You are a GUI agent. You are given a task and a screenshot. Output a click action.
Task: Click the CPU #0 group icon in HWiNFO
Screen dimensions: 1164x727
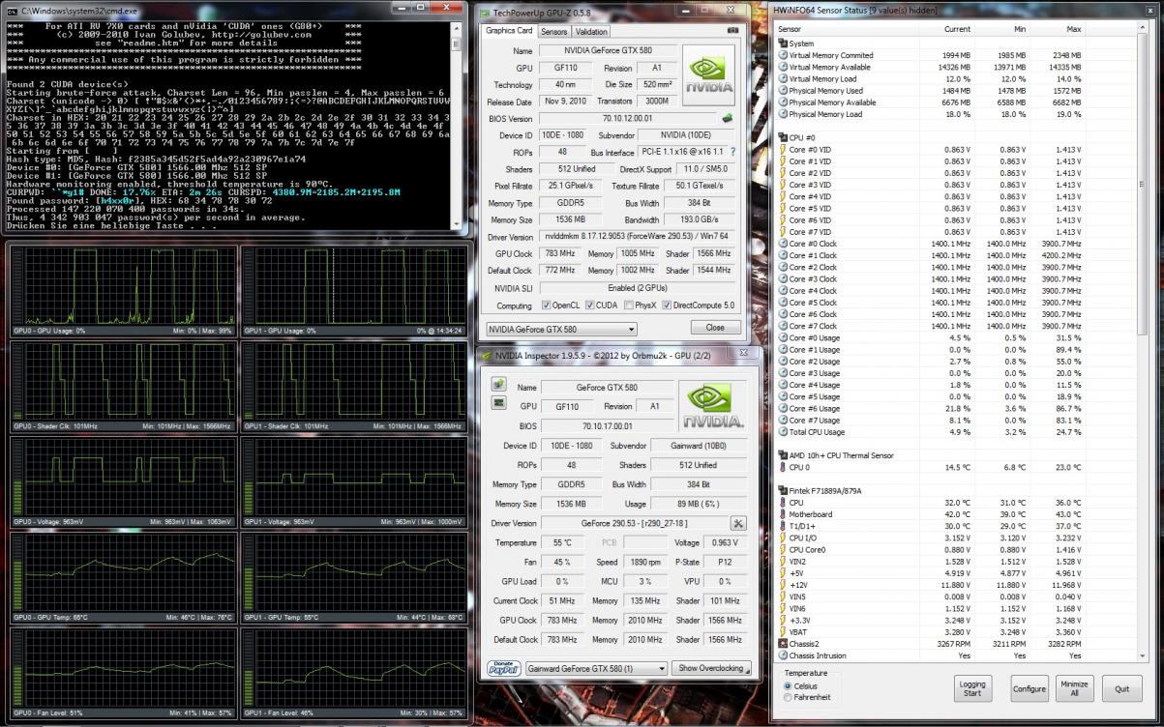783,137
